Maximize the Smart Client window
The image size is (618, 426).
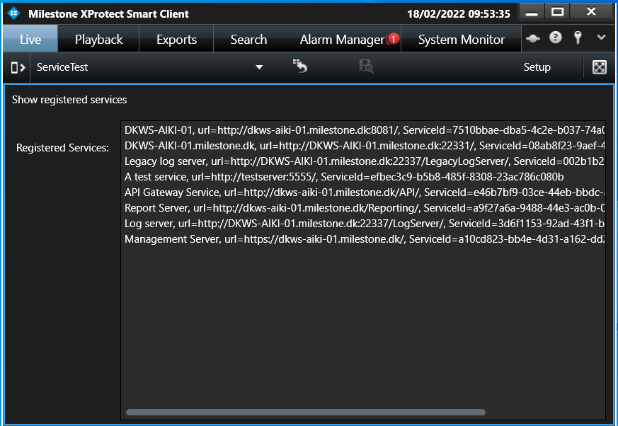pos(557,12)
